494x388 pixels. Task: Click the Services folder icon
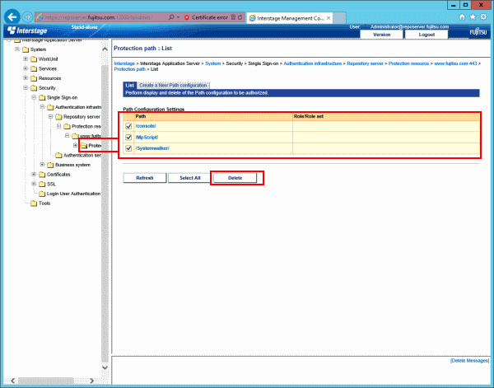(34, 68)
